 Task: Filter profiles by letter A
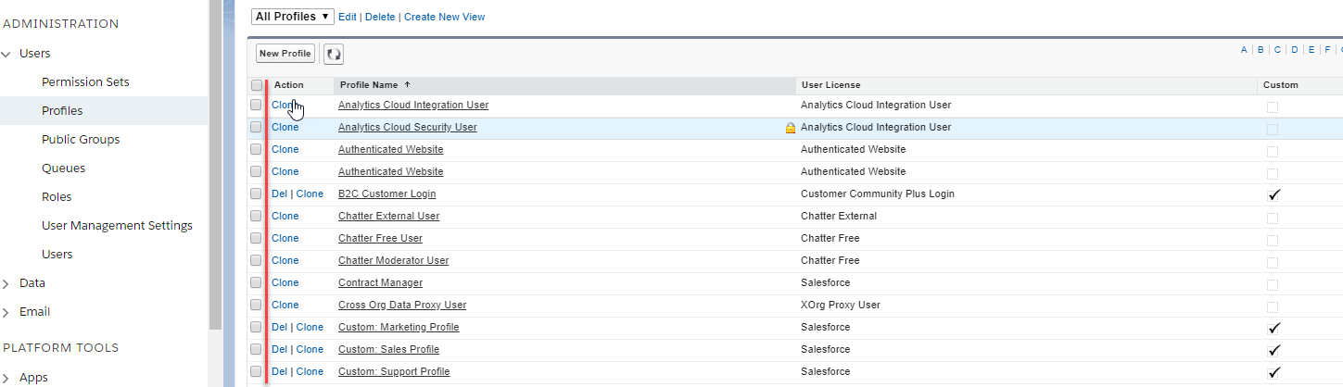(x=1244, y=50)
